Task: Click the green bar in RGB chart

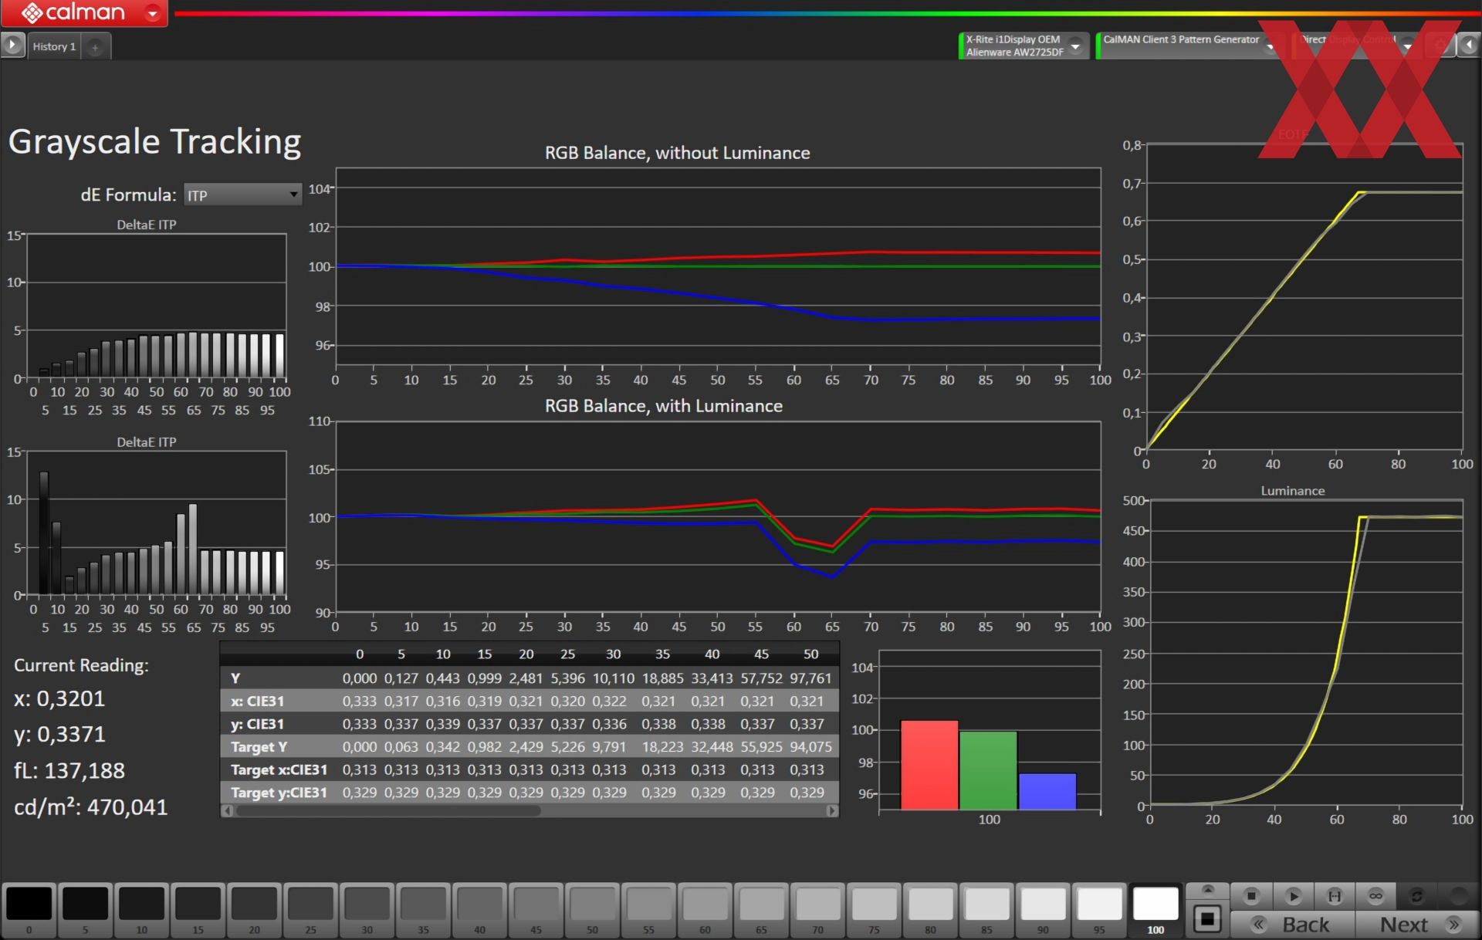Action: pyautogui.click(x=988, y=770)
